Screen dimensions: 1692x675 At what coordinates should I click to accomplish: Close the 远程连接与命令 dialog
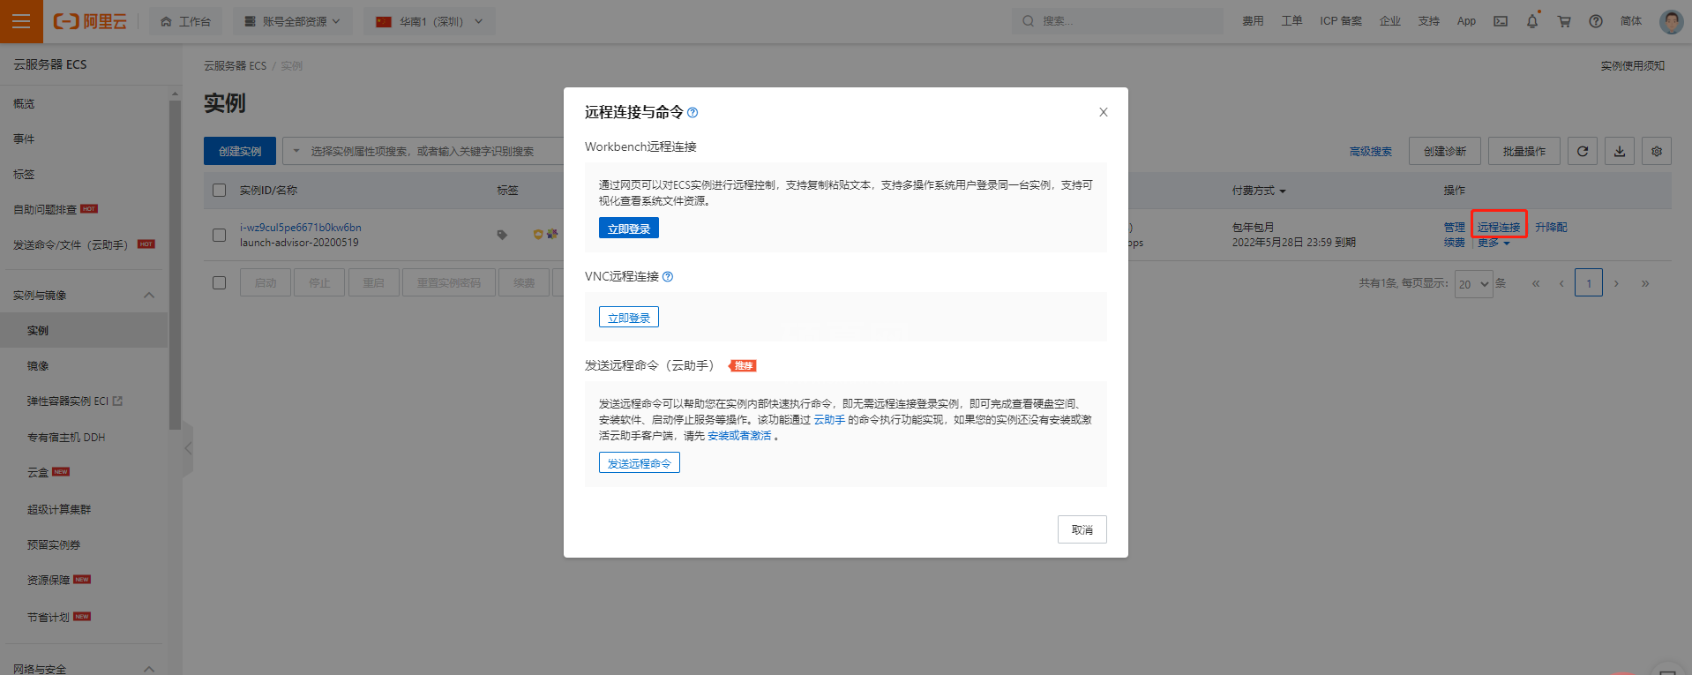tap(1103, 112)
